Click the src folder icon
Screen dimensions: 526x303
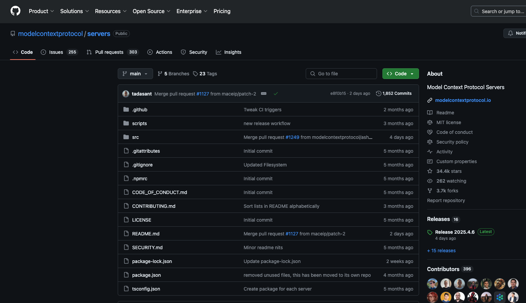[126, 137]
